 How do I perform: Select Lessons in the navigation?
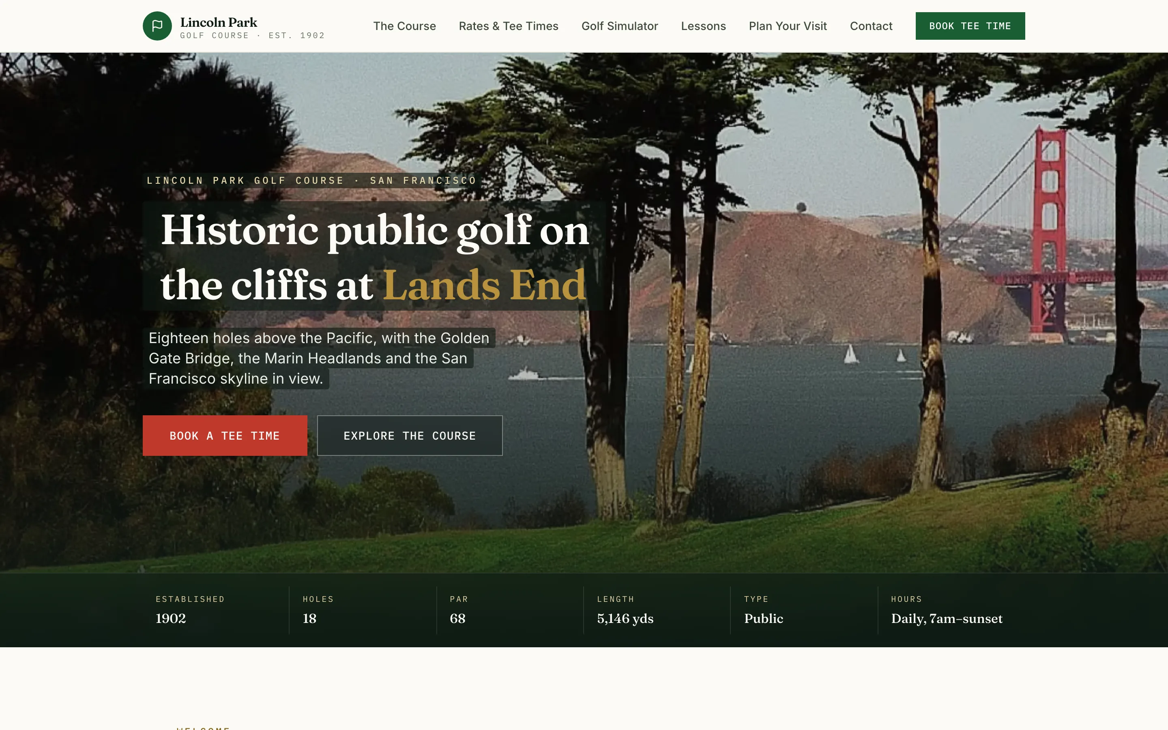point(703,26)
